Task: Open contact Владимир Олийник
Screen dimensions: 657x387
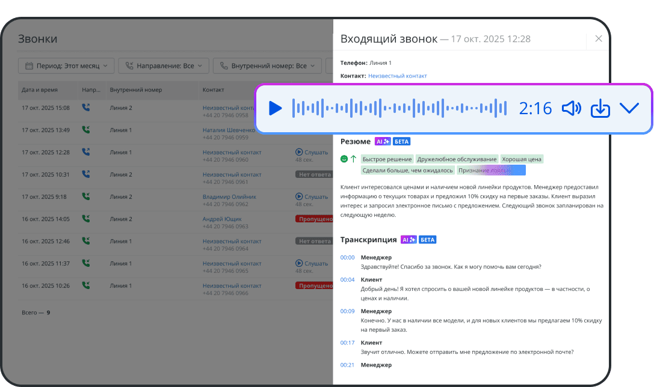Action: (229, 197)
